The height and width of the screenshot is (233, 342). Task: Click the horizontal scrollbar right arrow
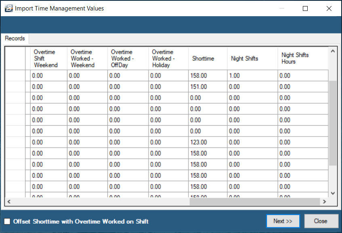pyautogui.click(x=324, y=202)
